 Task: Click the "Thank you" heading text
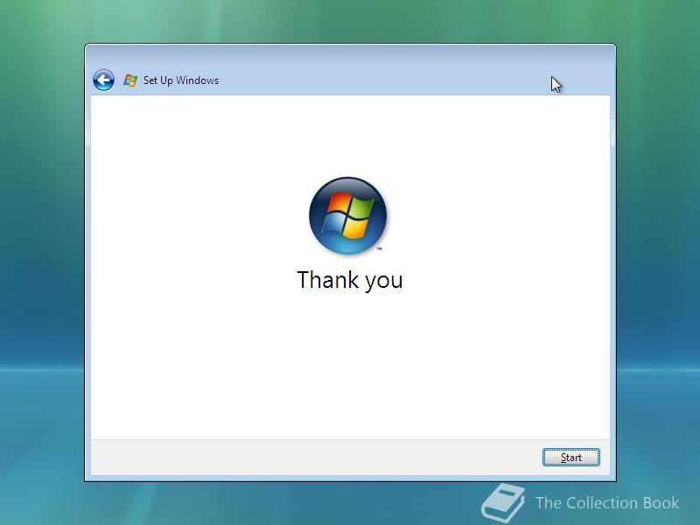coord(350,281)
